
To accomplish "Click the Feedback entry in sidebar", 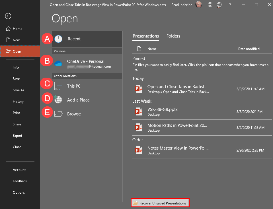I will (20, 181).
